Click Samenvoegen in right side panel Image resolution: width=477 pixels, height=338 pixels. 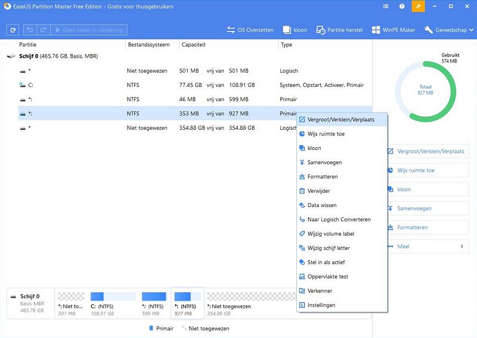pyautogui.click(x=428, y=208)
